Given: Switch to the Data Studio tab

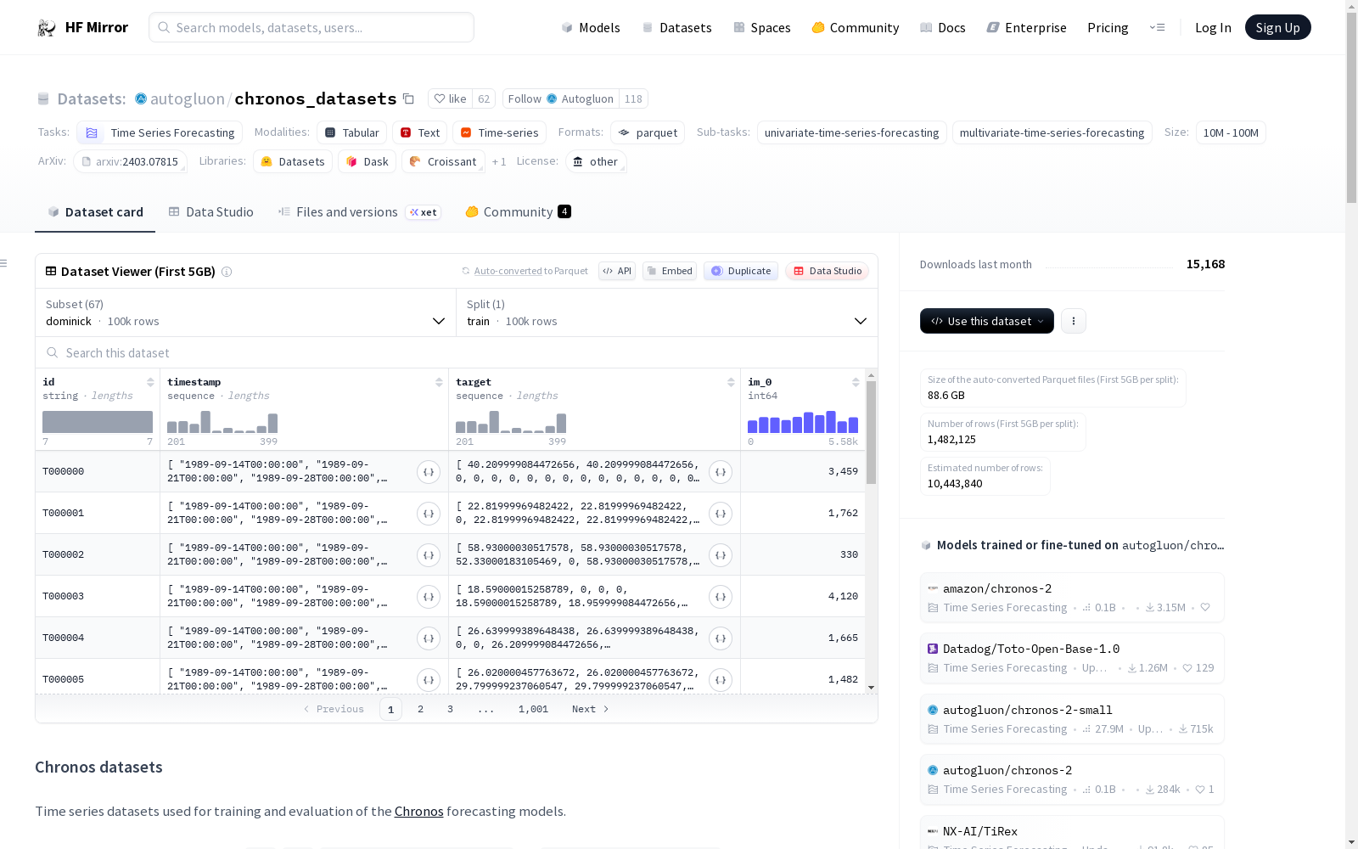Looking at the screenshot, I should (210, 212).
